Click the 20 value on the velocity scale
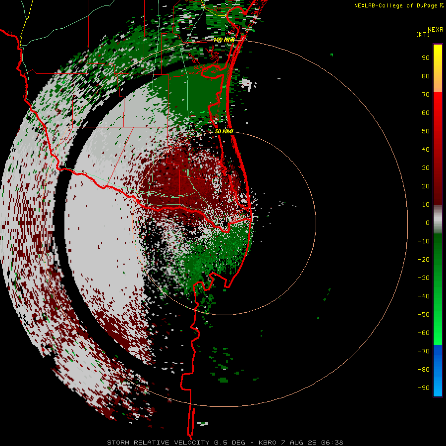This screenshot has width=446, height=446. point(426,186)
